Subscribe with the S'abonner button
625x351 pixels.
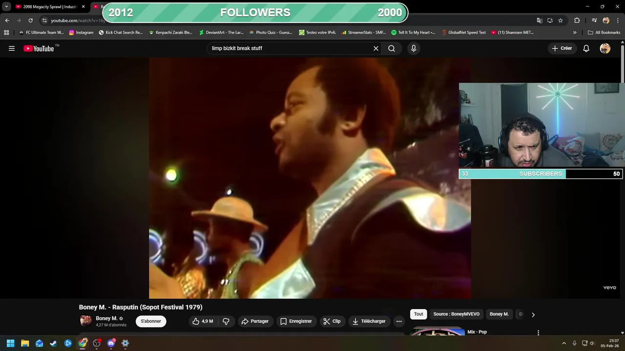(x=151, y=321)
